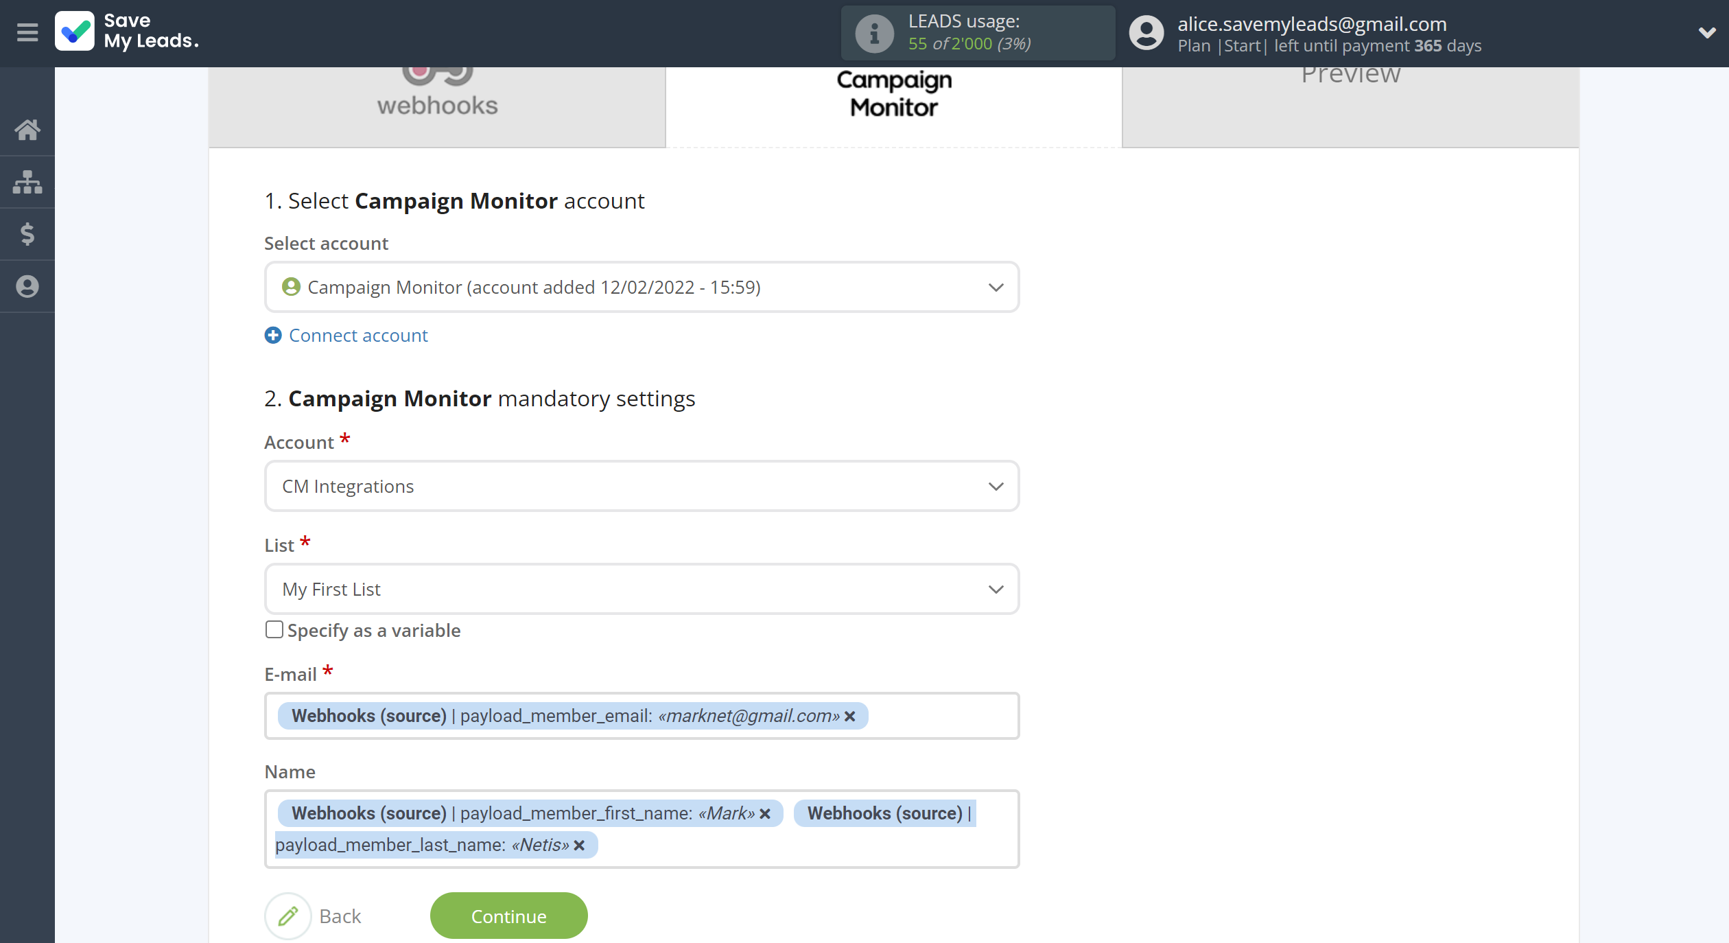Click the dollar billing icon
Viewport: 1729px width, 943px height.
[x=27, y=234]
